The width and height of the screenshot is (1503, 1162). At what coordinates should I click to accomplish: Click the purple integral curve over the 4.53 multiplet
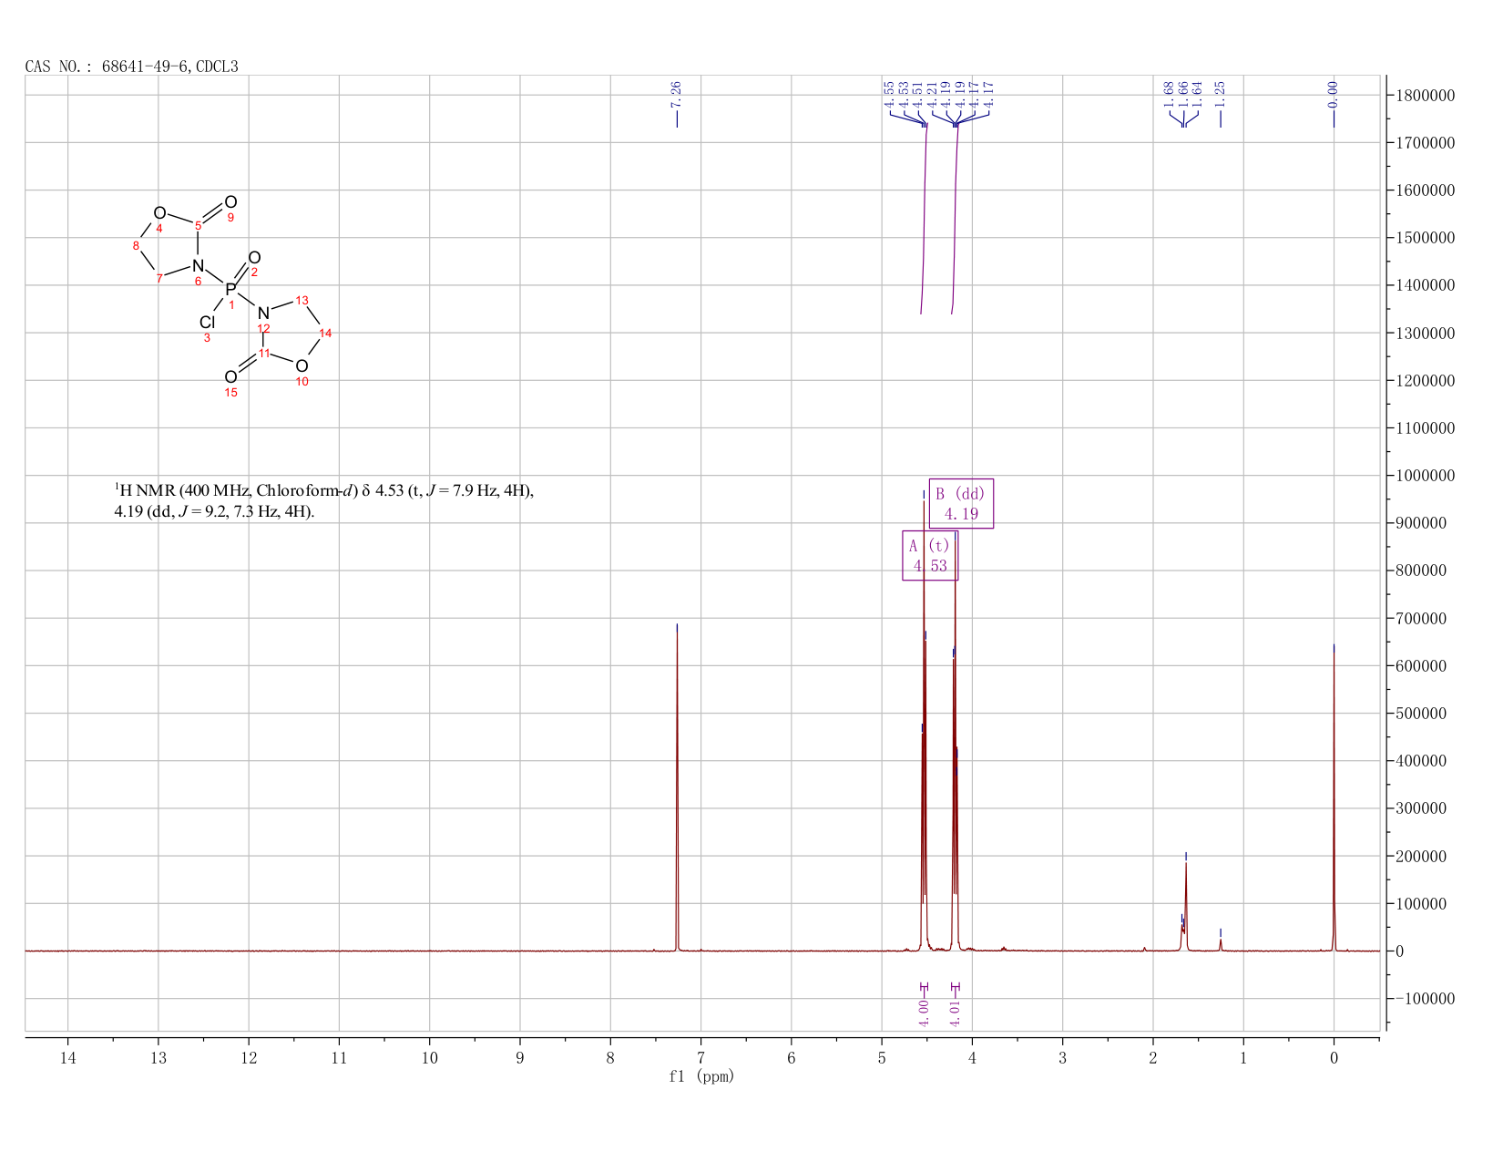tap(924, 219)
